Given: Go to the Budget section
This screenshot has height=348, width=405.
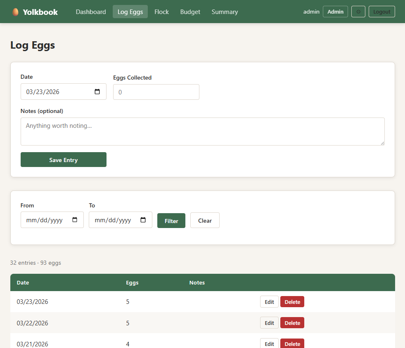Looking at the screenshot, I should 190,12.
